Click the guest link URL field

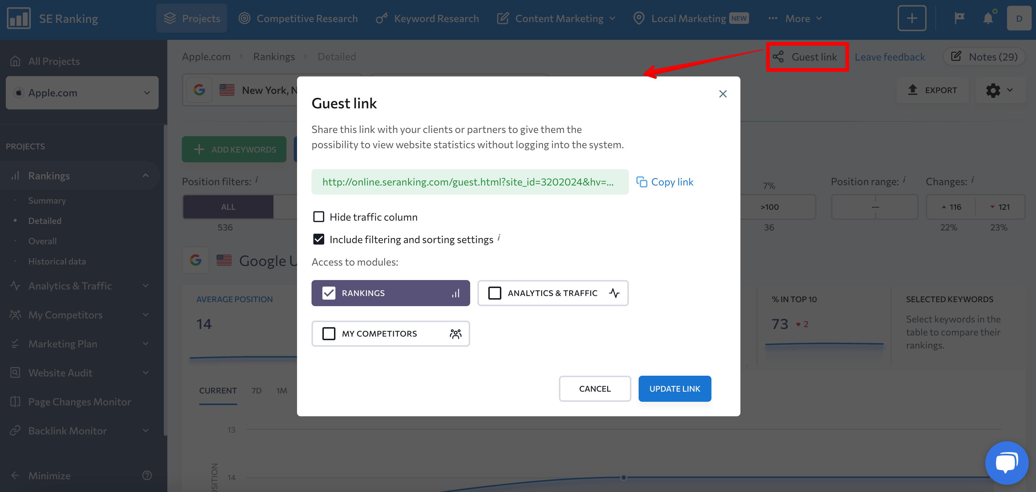470,182
